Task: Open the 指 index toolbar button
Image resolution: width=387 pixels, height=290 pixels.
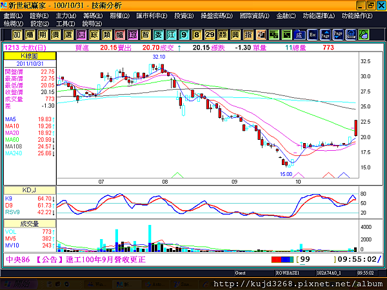Action: click(x=248, y=35)
